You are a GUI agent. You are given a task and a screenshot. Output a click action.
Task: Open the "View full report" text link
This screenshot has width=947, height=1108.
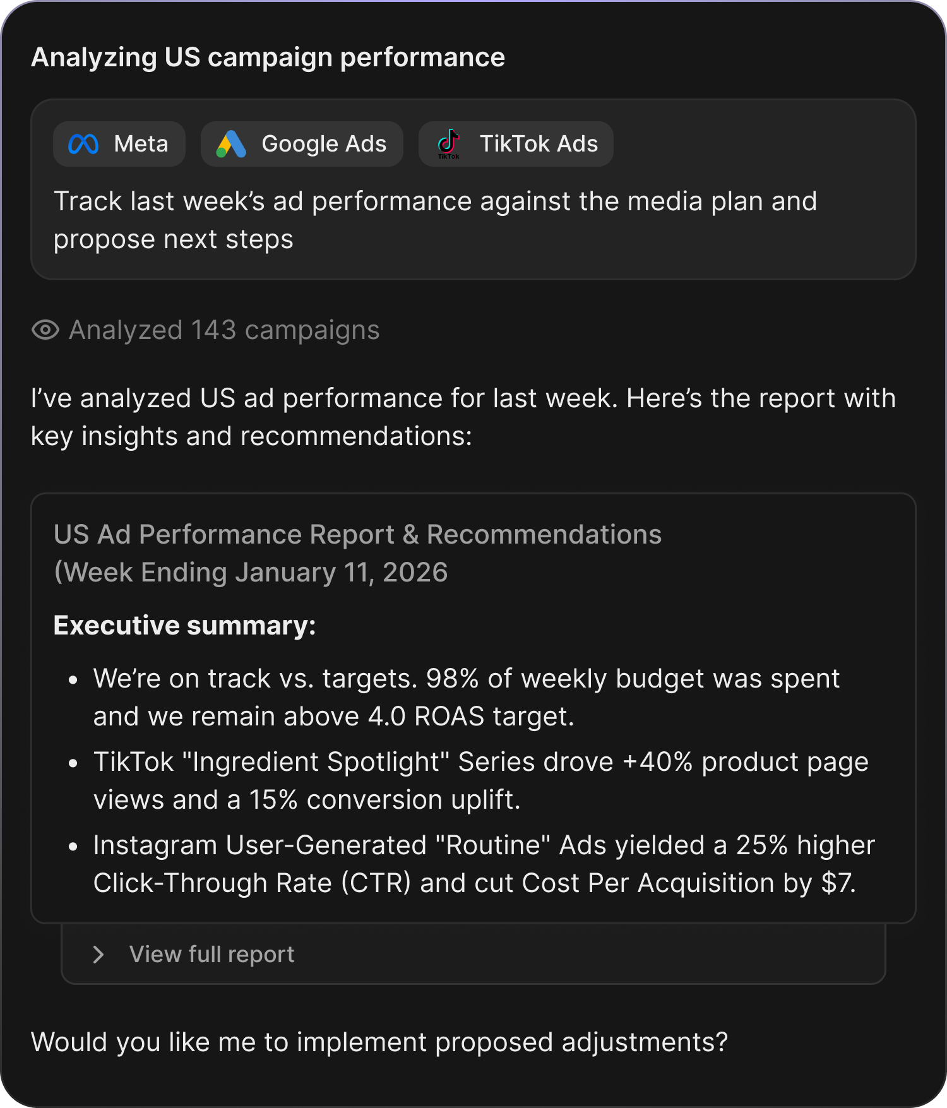pyautogui.click(x=211, y=955)
